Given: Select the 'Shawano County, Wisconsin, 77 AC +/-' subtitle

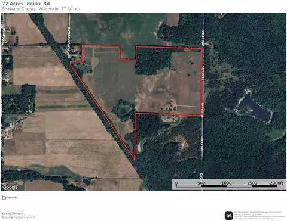Looking at the screenshot, I should coord(41,9).
